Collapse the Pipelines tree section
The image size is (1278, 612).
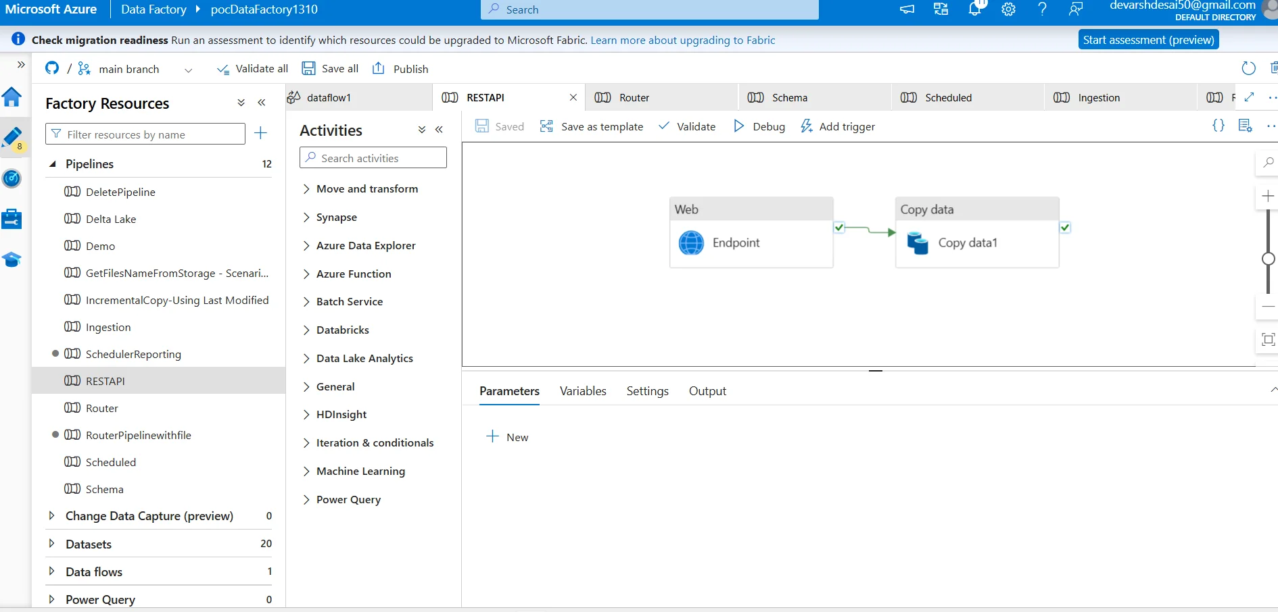click(53, 164)
